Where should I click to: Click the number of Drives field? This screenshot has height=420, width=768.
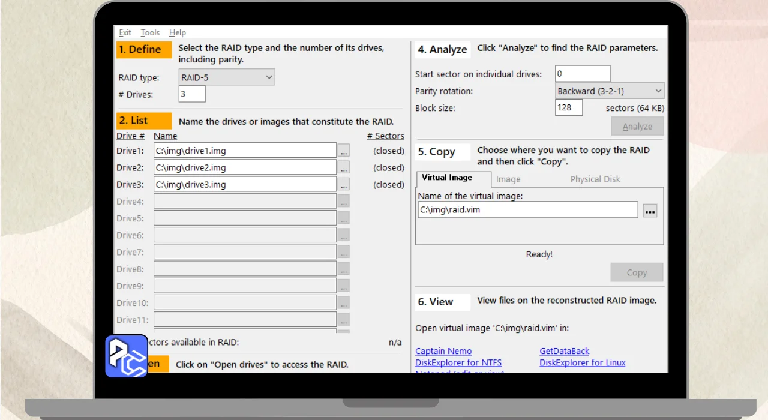192,94
